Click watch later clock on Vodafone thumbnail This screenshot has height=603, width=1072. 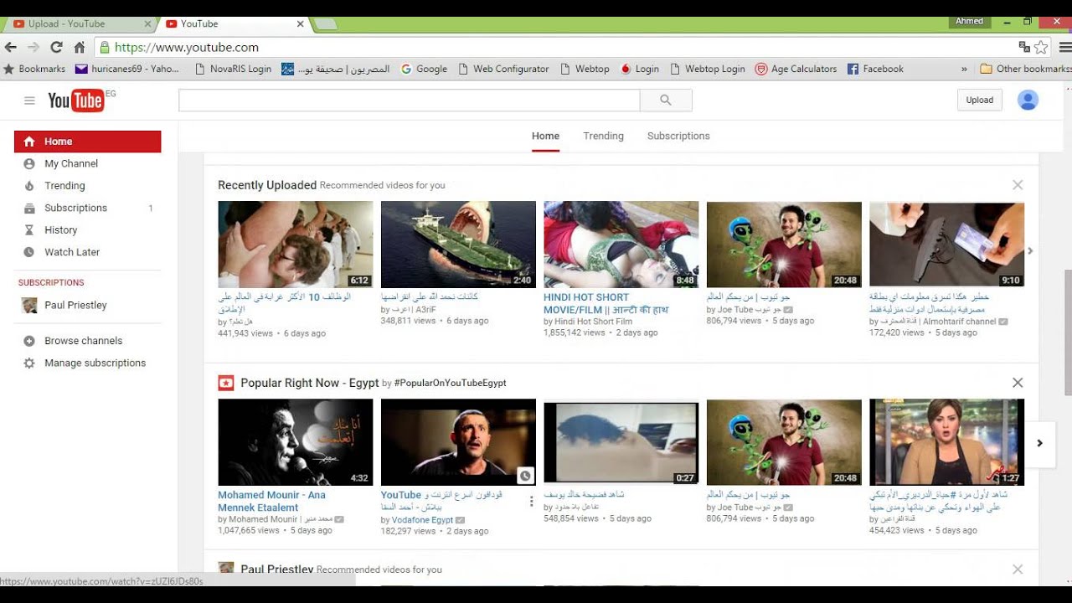click(525, 476)
